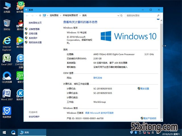Launch 电脑管家 from the desktop
Viewport: 182px width, 136px height.
point(7,112)
